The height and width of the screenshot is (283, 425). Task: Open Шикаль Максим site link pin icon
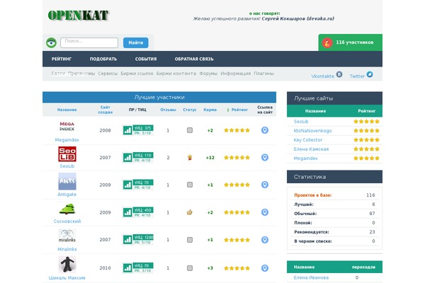(x=265, y=268)
